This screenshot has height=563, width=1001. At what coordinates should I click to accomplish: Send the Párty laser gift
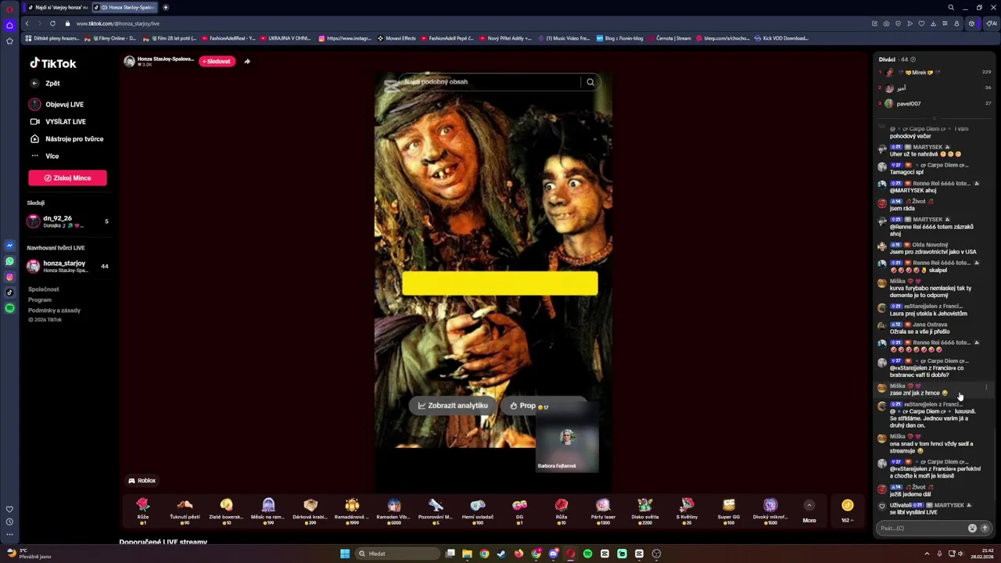(603, 511)
